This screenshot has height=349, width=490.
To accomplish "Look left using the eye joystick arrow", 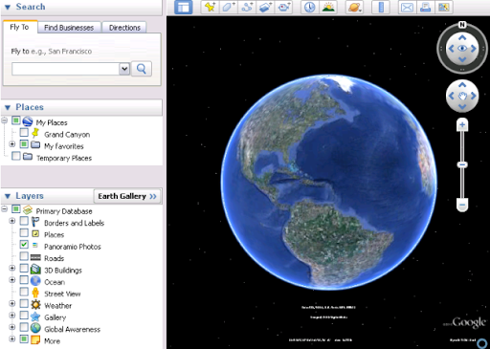I will (x=451, y=49).
